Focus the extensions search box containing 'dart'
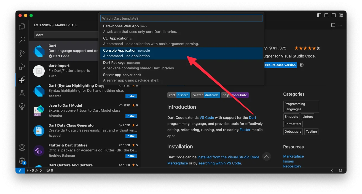Viewport: 362px width, 194px height. pyautogui.click(x=66, y=35)
